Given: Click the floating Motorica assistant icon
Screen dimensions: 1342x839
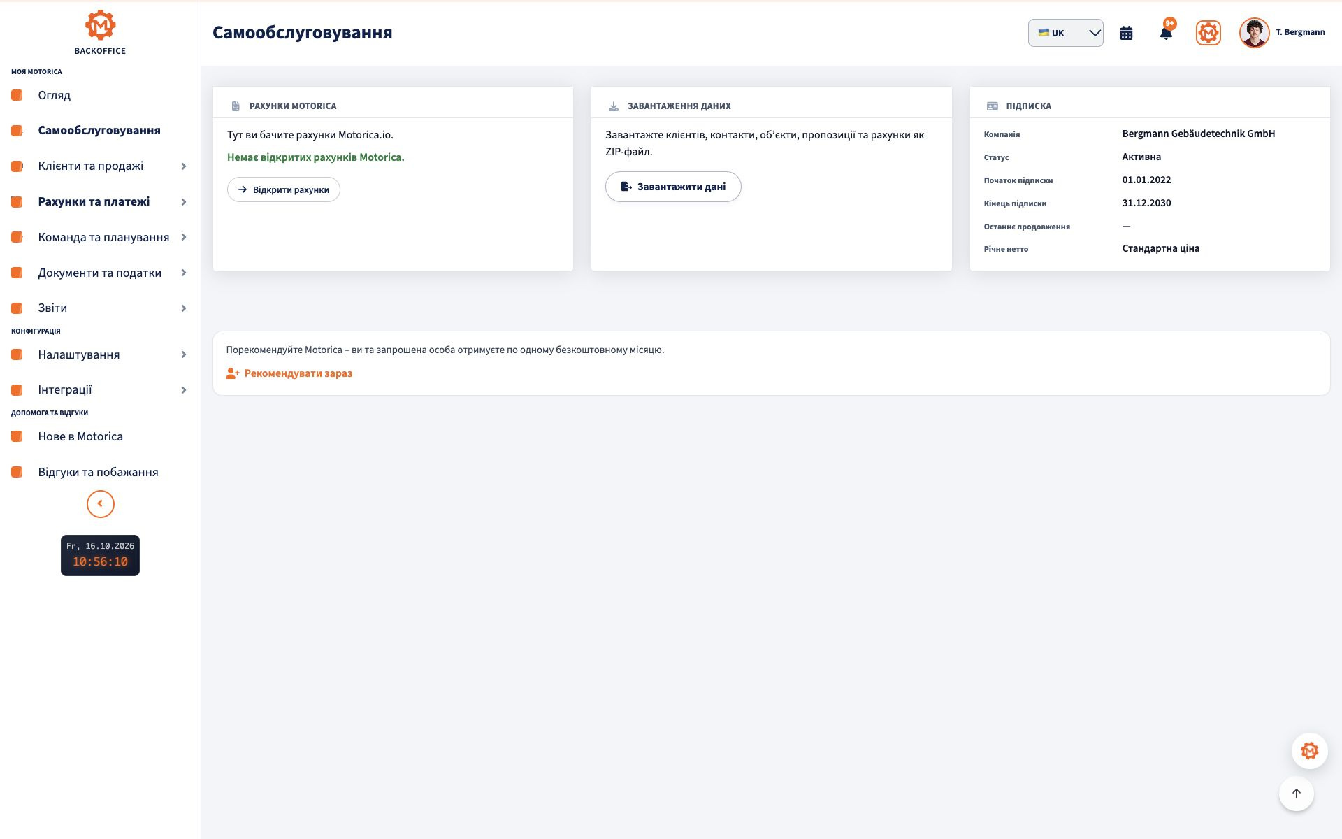Looking at the screenshot, I should (1309, 751).
